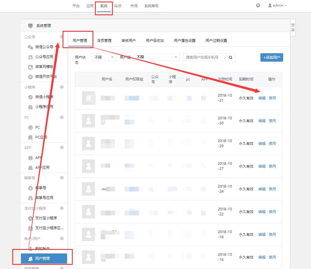Screen dimensions: 311x269
Task: Open the 用户状态 dropdown
Action: click(x=104, y=57)
